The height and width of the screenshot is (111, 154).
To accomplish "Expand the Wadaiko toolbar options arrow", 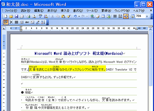I will pyautogui.click(x=47, y=23).
